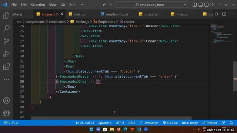Show additional views ellipsis in activity bar
The height and width of the screenshot is (133, 237).
click(x=6, y=79)
